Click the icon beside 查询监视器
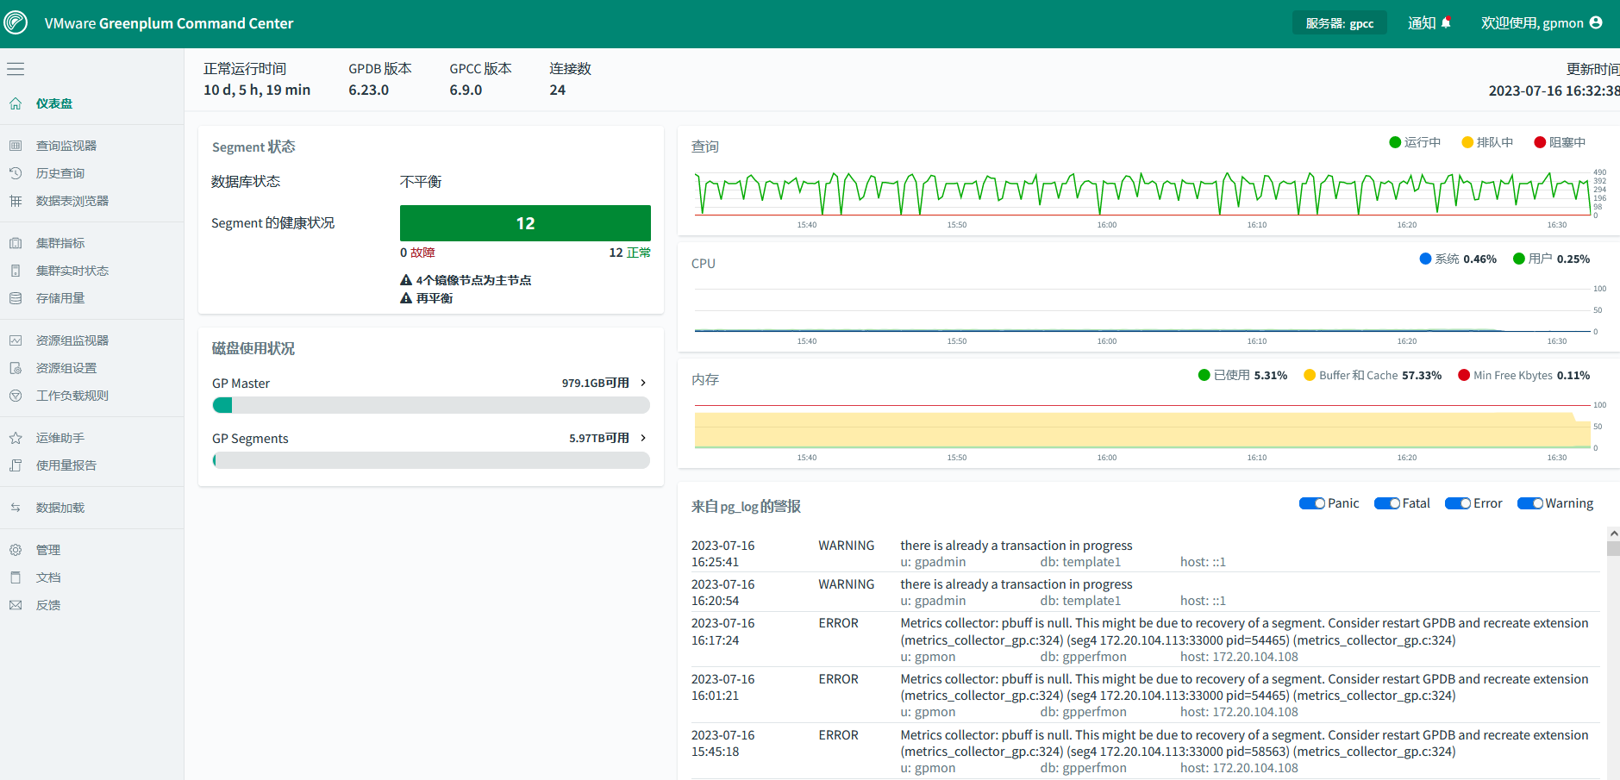1620x780 pixels. coord(16,146)
